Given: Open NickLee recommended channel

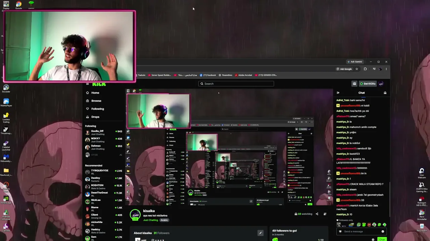Looking at the screenshot, I should pos(103,201).
